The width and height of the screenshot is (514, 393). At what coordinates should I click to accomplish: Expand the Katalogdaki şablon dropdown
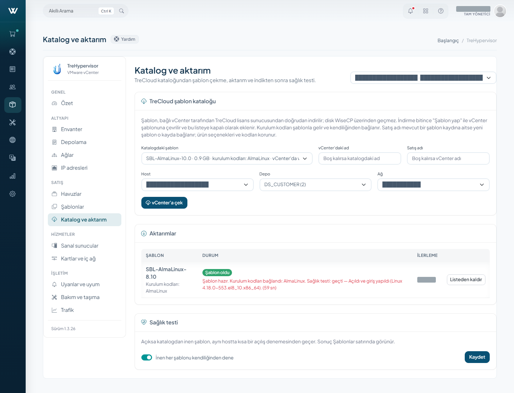pyautogui.click(x=227, y=159)
